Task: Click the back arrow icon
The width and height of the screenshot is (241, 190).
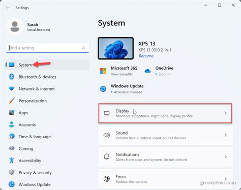Action: pos(8,8)
